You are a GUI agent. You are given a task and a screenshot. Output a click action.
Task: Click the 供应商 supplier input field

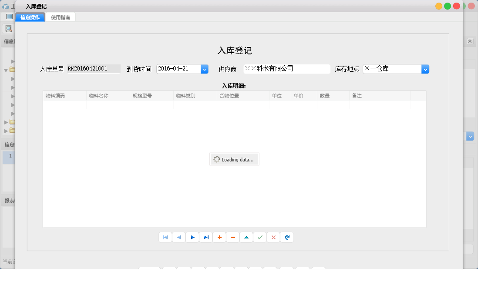pyautogui.click(x=287, y=69)
